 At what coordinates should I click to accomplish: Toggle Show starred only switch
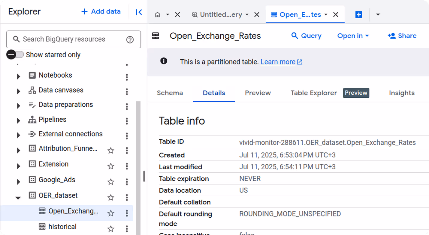tap(15, 55)
